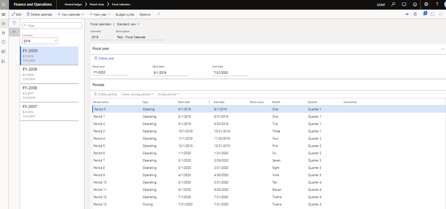446x209 pixels.
Task: Click the Period name column header
Action: (101, 102)
